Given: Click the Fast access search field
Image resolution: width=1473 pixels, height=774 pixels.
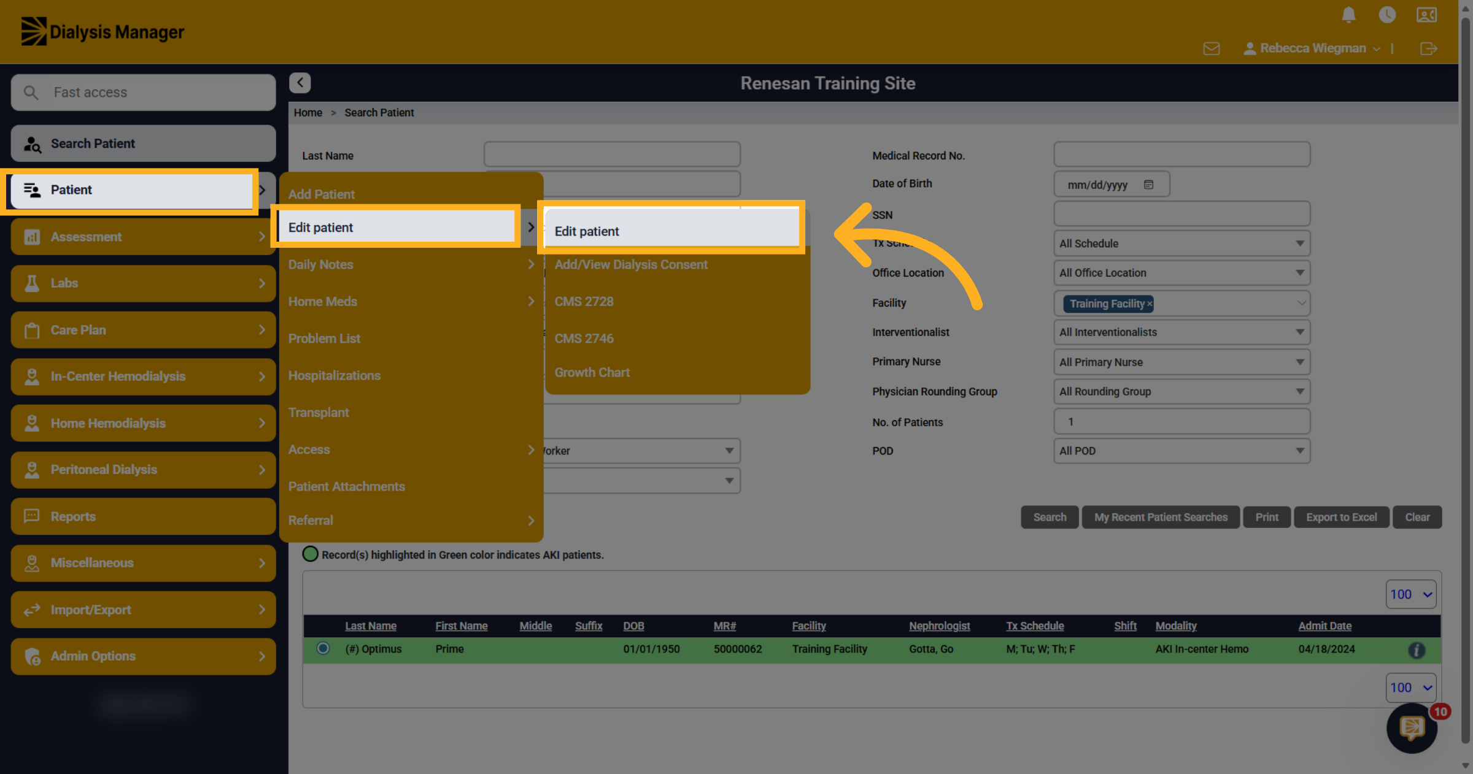Looking at the screenshot, I should [143, 93].
